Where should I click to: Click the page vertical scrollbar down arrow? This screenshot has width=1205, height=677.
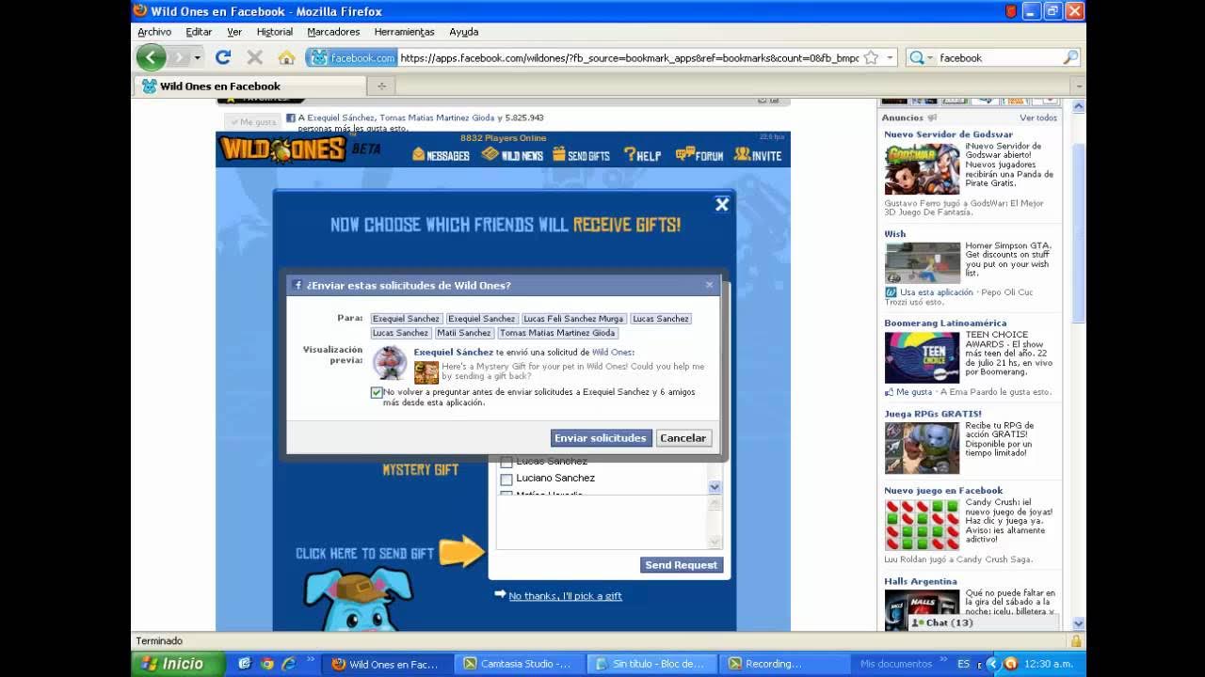tap(1078, 622)
